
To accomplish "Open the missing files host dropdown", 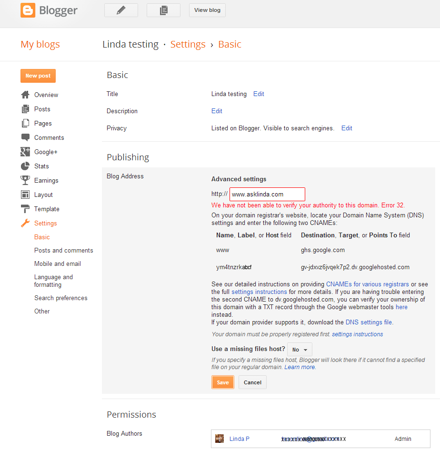I will (300, 349).
